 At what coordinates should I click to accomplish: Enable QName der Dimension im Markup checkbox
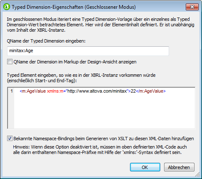pos(10,62)
